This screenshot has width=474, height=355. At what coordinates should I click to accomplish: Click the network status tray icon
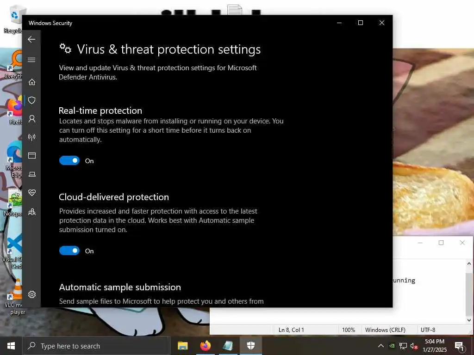(x=403, y=346)
